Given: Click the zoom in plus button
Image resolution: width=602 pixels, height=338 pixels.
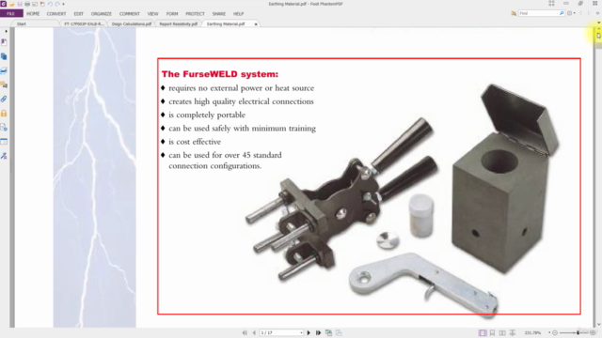Looking at the screenshot, I should tap(593, 332).
